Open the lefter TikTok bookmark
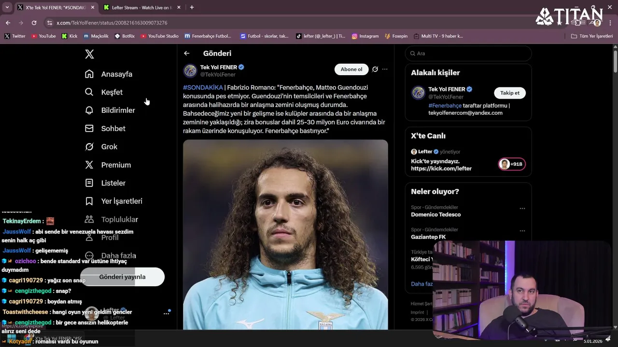The height and width of the screenshot is (347, 618). [321, 36]
